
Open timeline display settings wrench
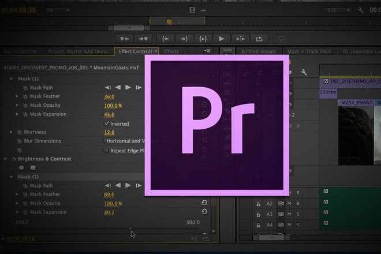coord(304,72)
